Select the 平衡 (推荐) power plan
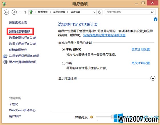160x125 pixels. click(x=63, y=50)
